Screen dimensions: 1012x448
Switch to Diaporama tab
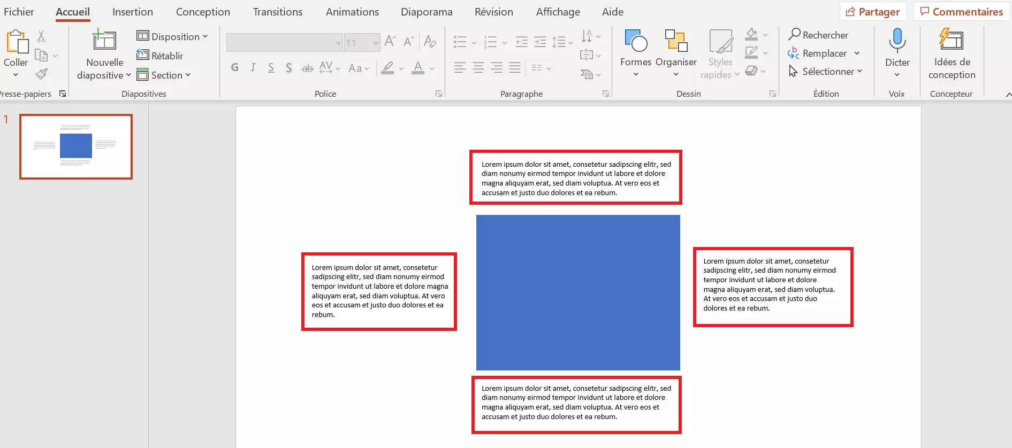coord(427,12)
